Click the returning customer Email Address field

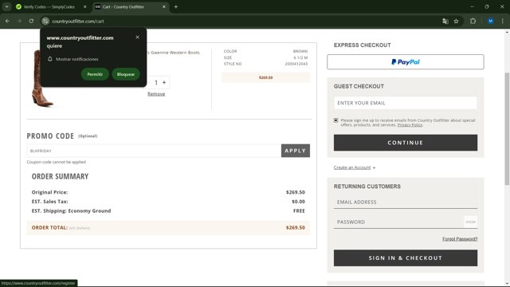[x=406, y=202]
